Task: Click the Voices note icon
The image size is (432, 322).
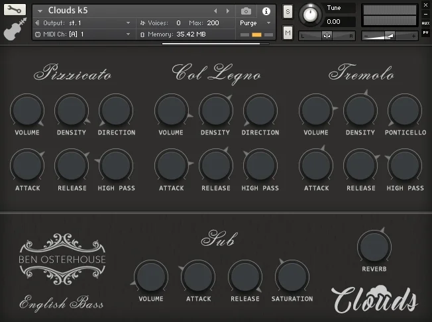Action: pyautogui.click(x=142, y=23)
